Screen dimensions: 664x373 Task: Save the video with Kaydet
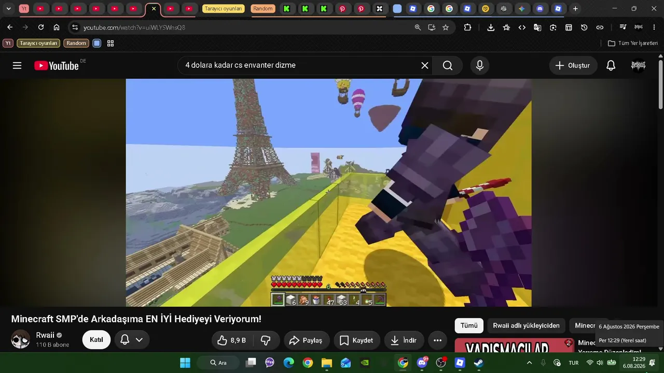tap(357, 340)
